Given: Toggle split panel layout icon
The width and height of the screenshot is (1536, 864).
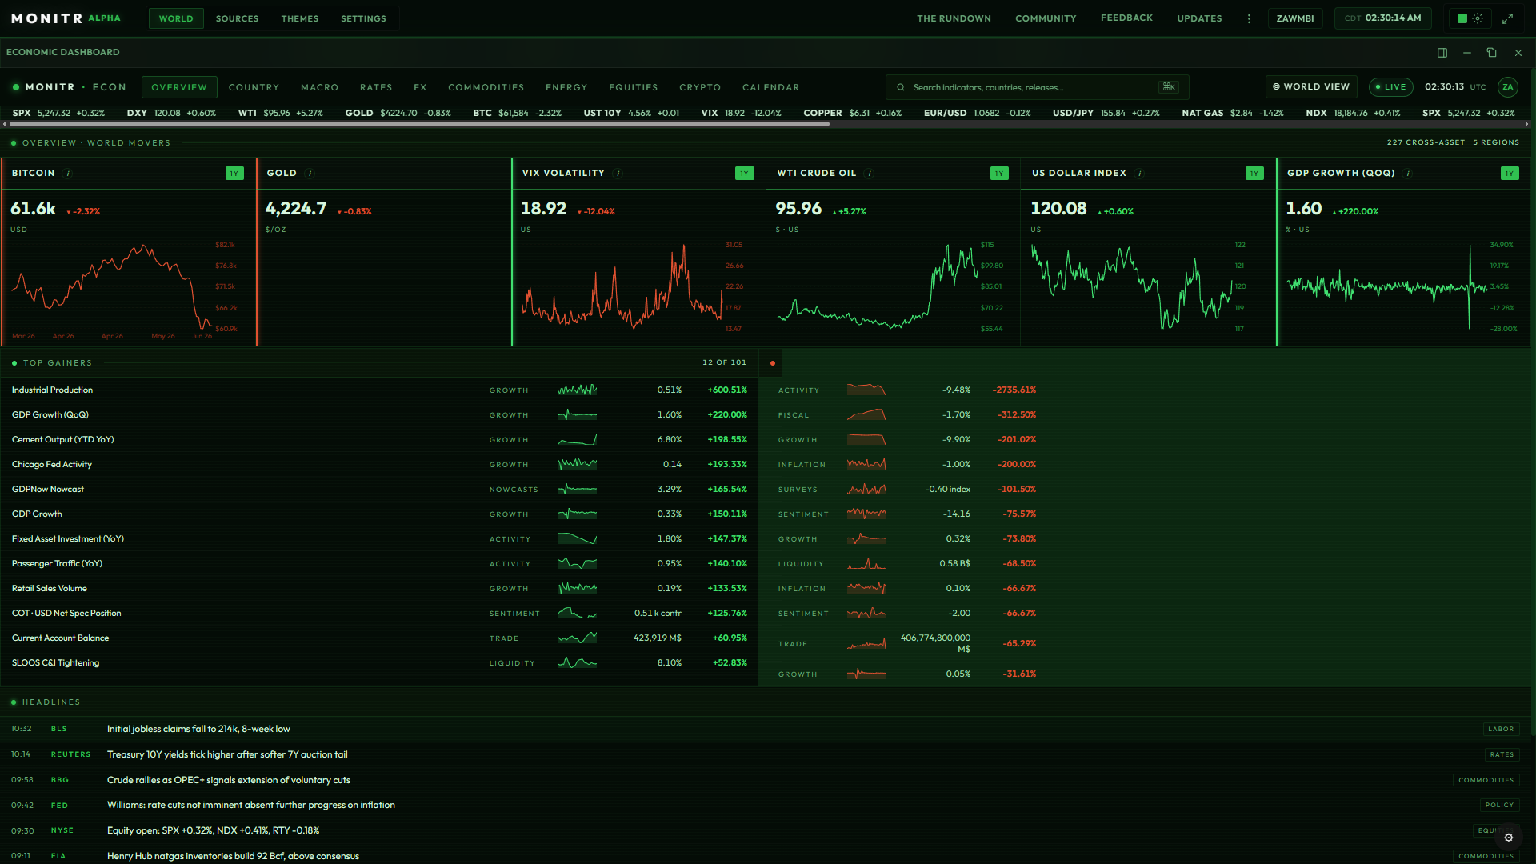Looking at the screenshot, I should pyautogui.click(x=1442, y=53).
